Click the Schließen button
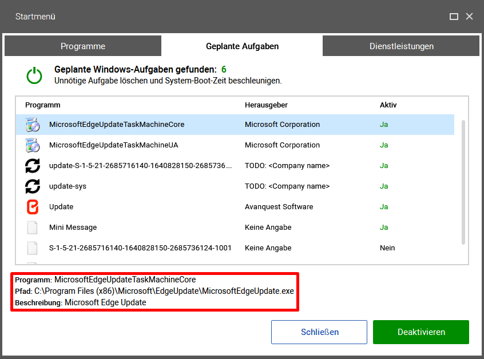The width and height of the screenshot is (484, 359). pos(319,332)
